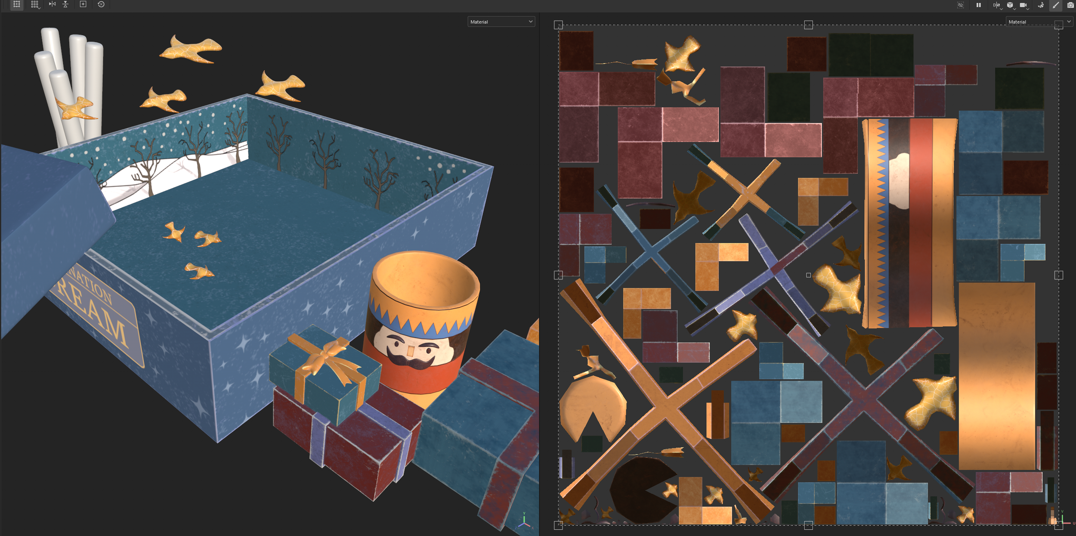
Task: Click the UV bounding box center pivot
Action: 808,275
